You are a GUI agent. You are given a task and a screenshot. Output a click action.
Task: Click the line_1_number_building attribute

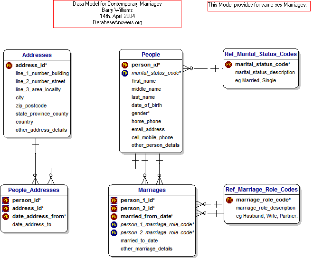[x=42, y=74]
